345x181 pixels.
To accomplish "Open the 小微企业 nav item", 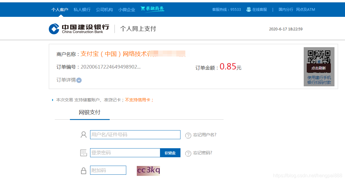I will tap(127, 10).
